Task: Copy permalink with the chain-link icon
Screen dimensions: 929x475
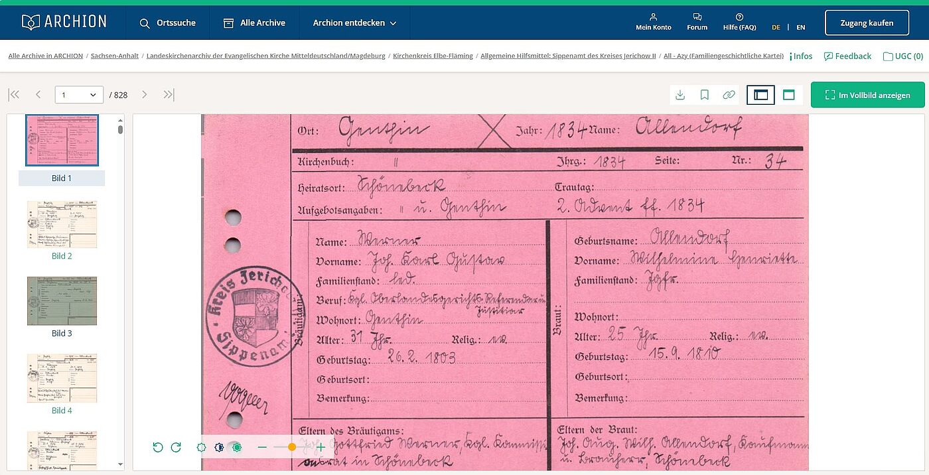Action: [729, 95]
